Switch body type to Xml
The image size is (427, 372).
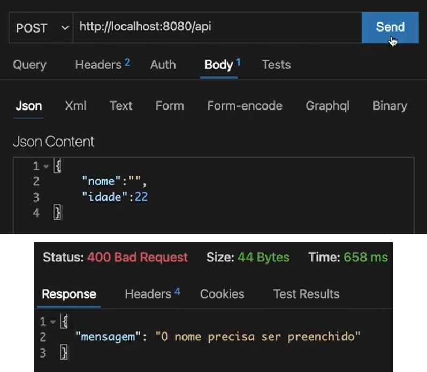(75, 106)
